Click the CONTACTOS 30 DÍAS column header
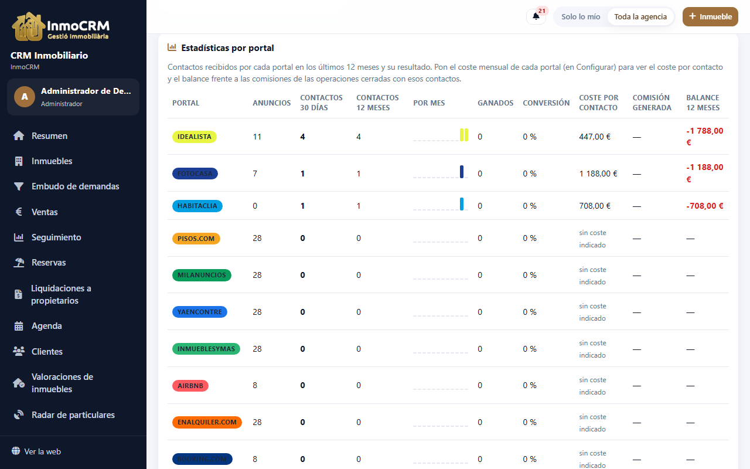The image size is (750, 469). [321, 103]
